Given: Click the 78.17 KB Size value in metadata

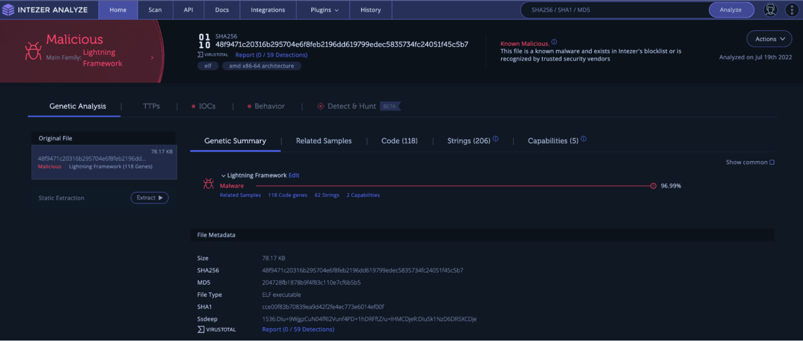Looking at the screenshot, I should pos(273,258).
